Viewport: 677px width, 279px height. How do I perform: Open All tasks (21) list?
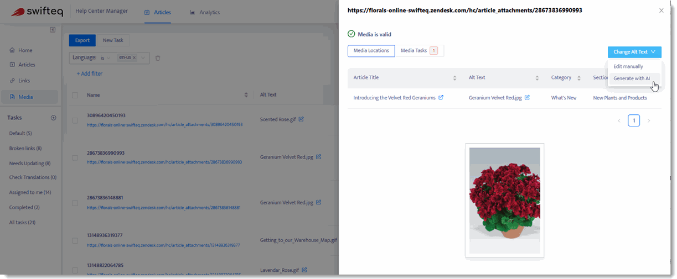click(x=22, y=222)
